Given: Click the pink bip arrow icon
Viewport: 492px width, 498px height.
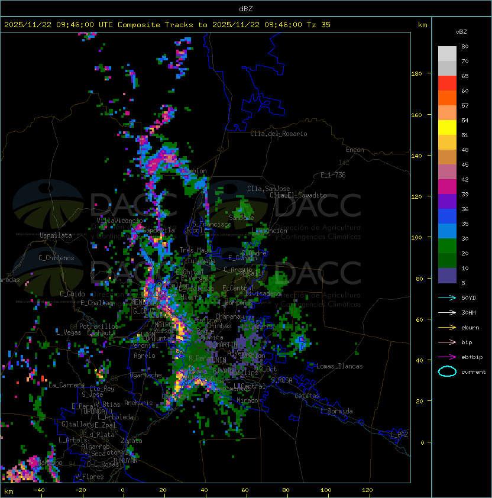Looking at the screenshot, I should [447, 342].
